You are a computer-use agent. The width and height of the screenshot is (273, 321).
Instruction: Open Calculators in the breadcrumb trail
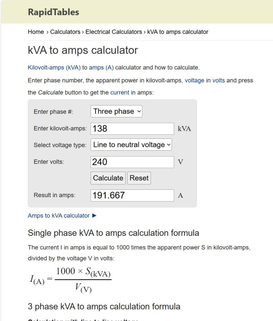[65, 32]
